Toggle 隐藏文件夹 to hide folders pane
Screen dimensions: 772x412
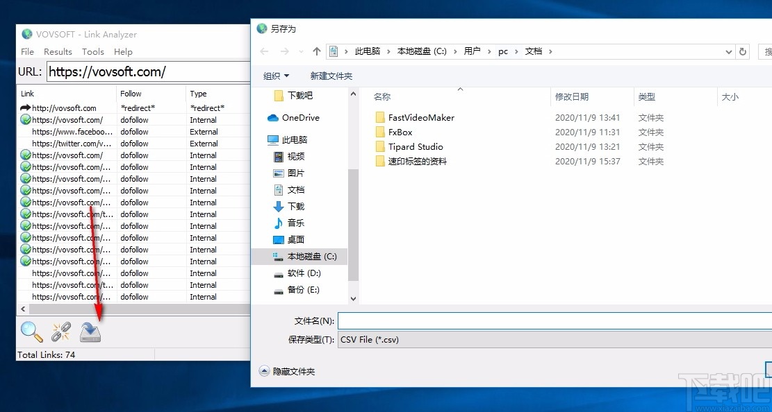coord(288,371)
